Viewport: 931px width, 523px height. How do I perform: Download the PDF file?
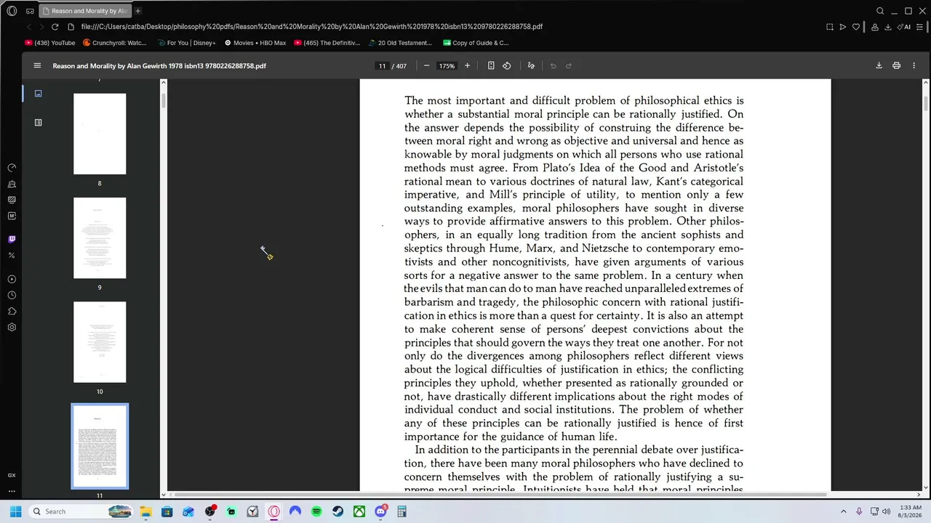click(879, 65)
